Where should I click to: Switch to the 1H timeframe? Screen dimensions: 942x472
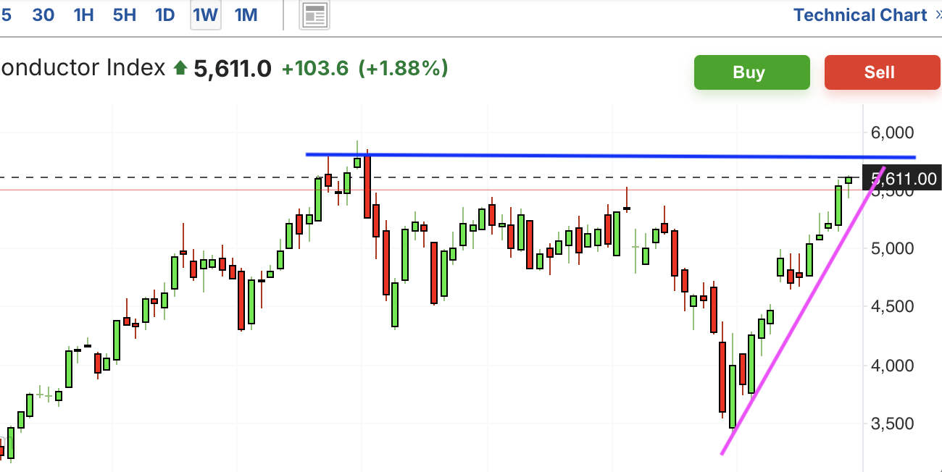(x=84, y=15)
